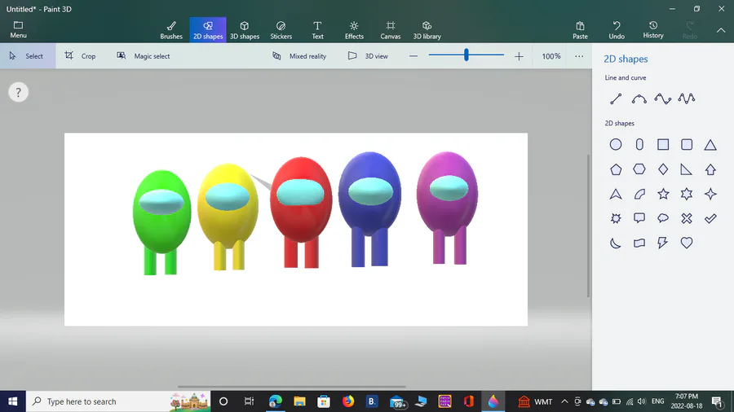The width and height of the screenshot is (734, 412).
Task: Choose the Hexagon 2D shape
Action: pyautogui.click(x=639, y=169)
